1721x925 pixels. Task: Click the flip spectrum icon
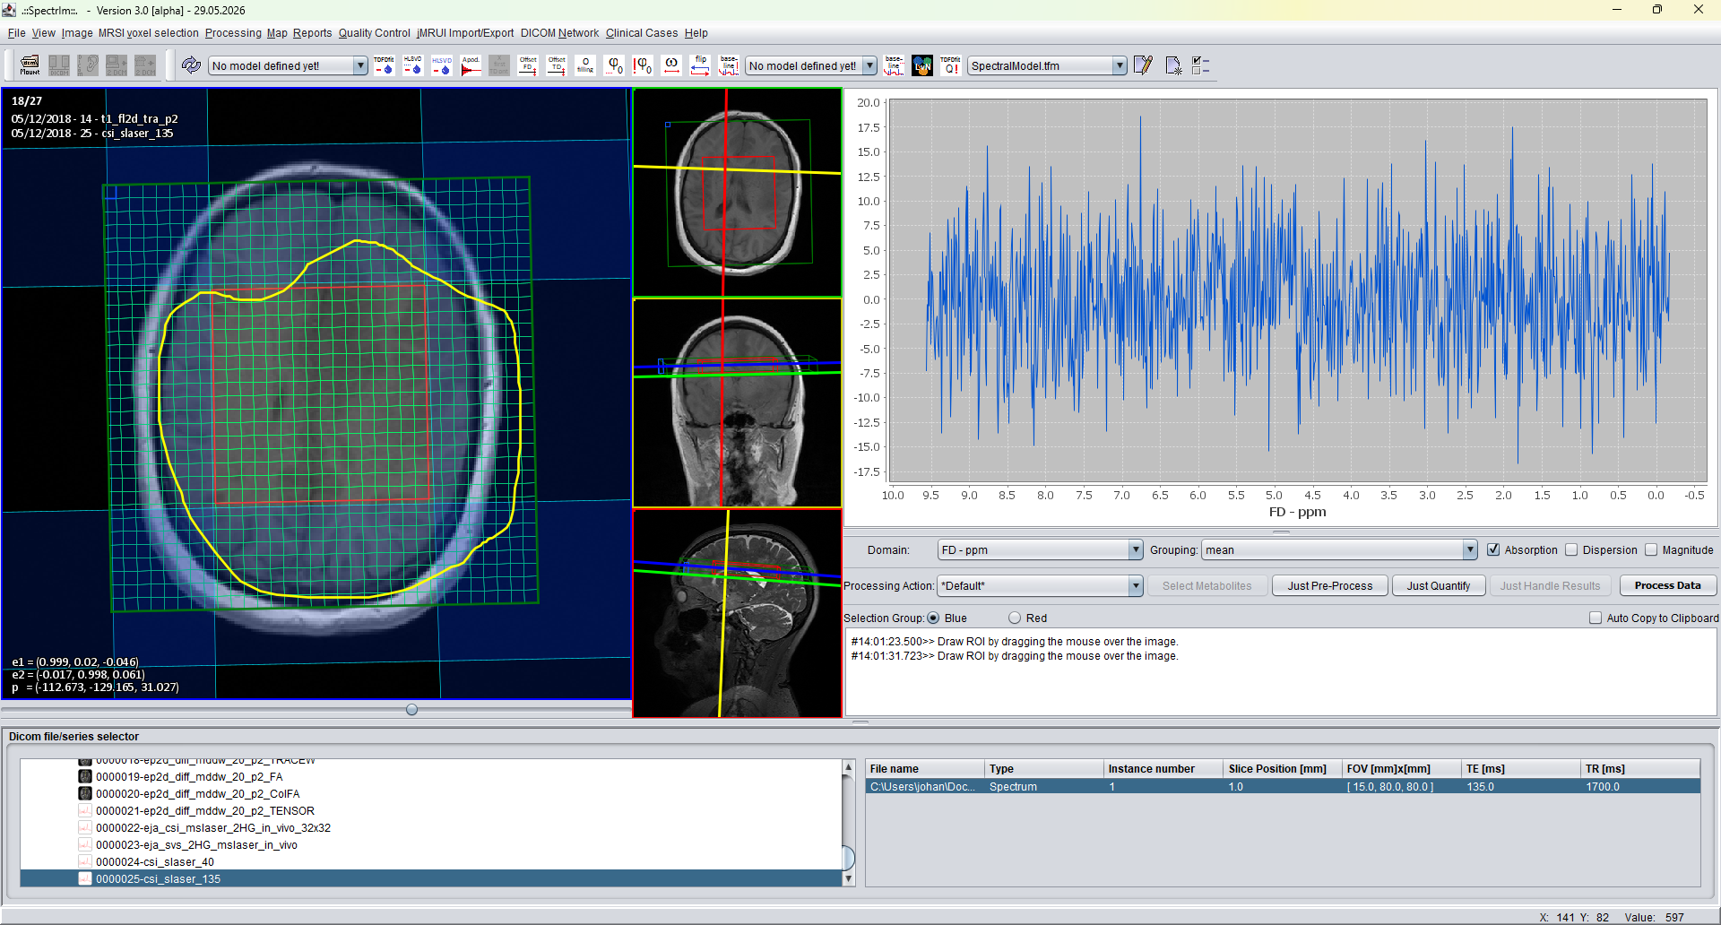pos(700,65)
